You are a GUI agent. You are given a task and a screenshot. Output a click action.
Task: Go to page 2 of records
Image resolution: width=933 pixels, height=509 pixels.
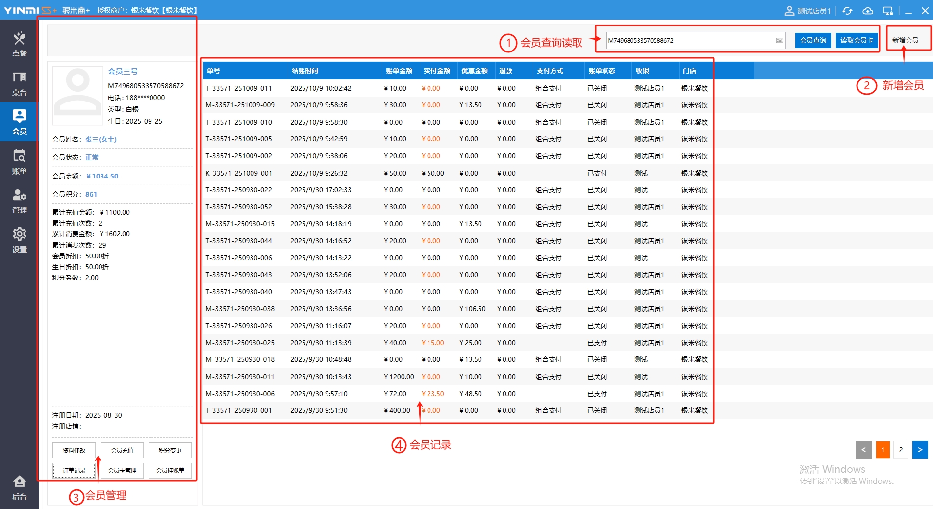901,450
